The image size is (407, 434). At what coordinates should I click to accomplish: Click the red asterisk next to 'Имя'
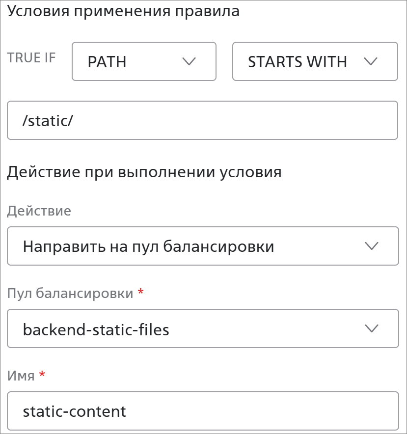coord(42,375)
